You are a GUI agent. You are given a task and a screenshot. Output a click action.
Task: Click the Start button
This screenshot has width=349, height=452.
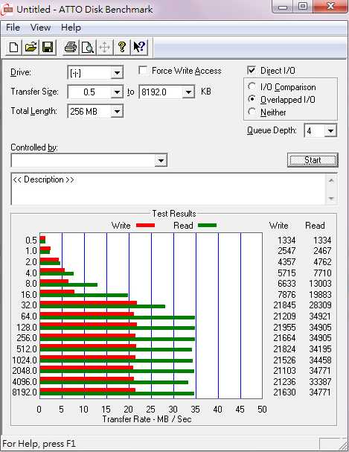[x=313, y=160]
